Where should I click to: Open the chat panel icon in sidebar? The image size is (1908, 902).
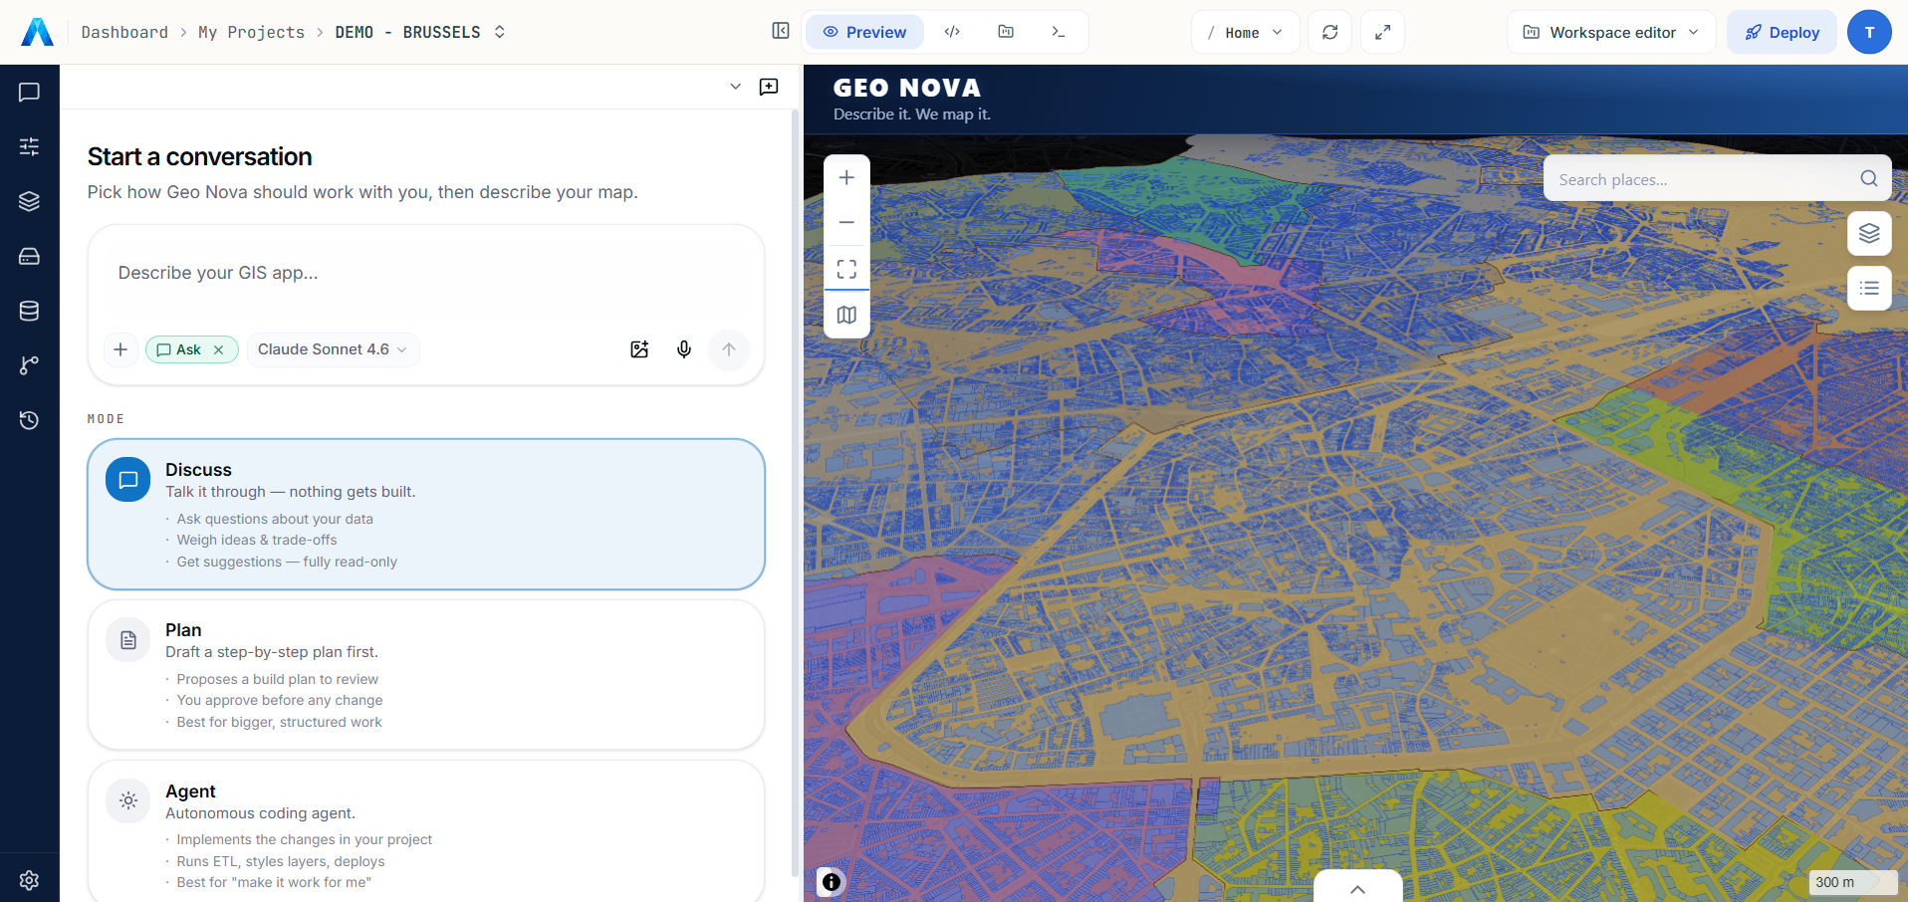(x=29, y=93)
